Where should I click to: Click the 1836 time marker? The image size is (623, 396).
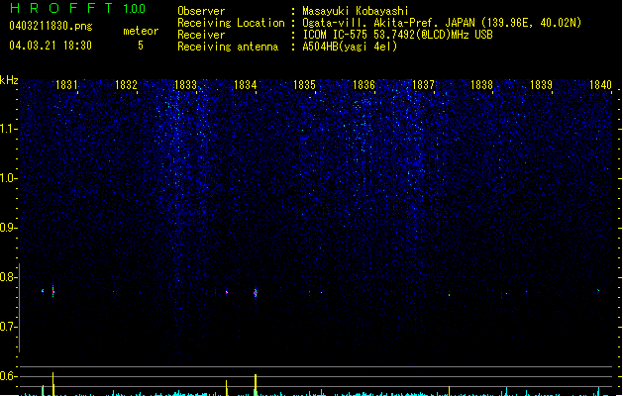click(x=363, y=85)
